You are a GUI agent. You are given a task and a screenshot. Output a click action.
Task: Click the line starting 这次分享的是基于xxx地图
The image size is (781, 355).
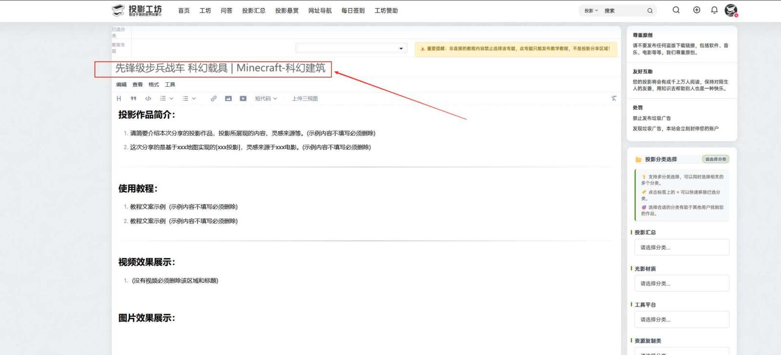coord(250,147)
